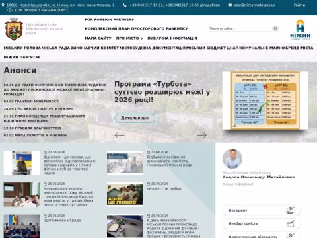Click post@nizhynrada.gov.ua email address
The height and width of the screenshot is (238, 317).
pyautogui.click(x=254, y=5)
